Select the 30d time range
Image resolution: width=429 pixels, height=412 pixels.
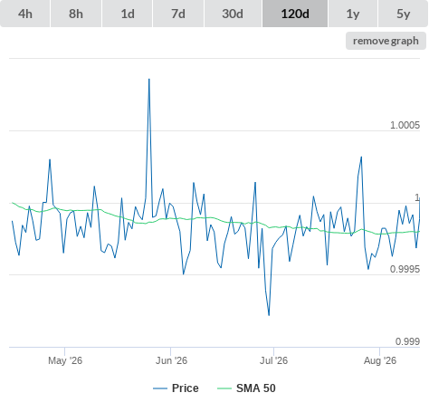[x=233, y=14]
